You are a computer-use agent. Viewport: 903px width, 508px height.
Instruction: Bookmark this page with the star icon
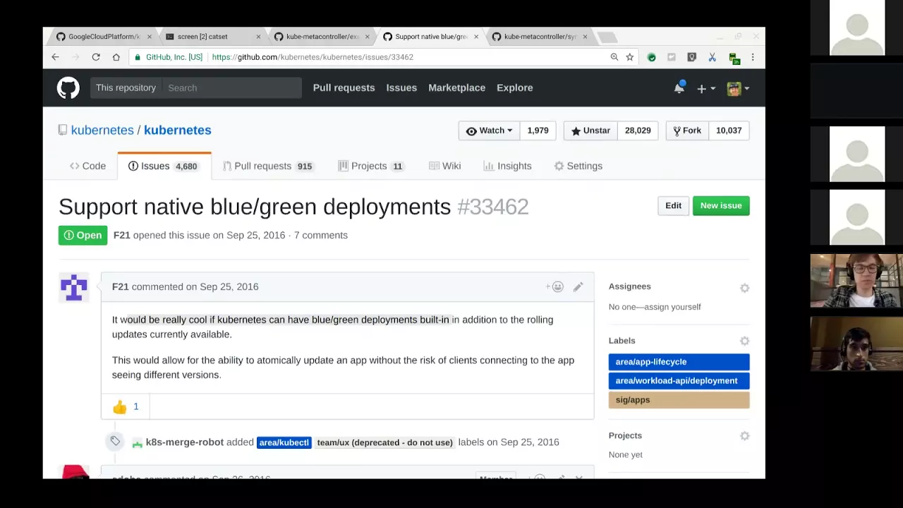[x=630, y=57]
